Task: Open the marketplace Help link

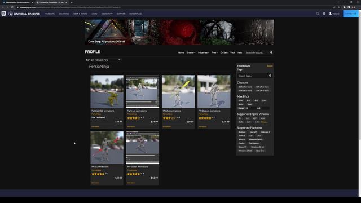Action: click(x=240, y=52)
